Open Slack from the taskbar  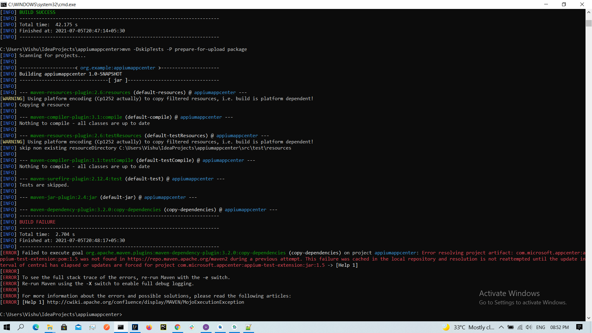tap(192, 327)
